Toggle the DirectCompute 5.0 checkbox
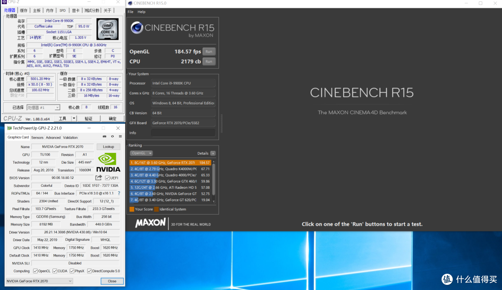The image size is (502, 290). pos(89,271)
